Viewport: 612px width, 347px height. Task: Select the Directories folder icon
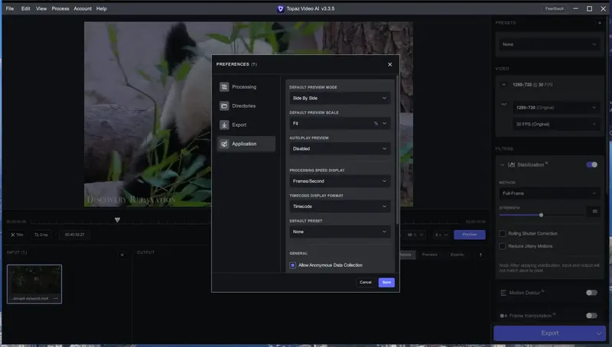[x=224, y=106]
